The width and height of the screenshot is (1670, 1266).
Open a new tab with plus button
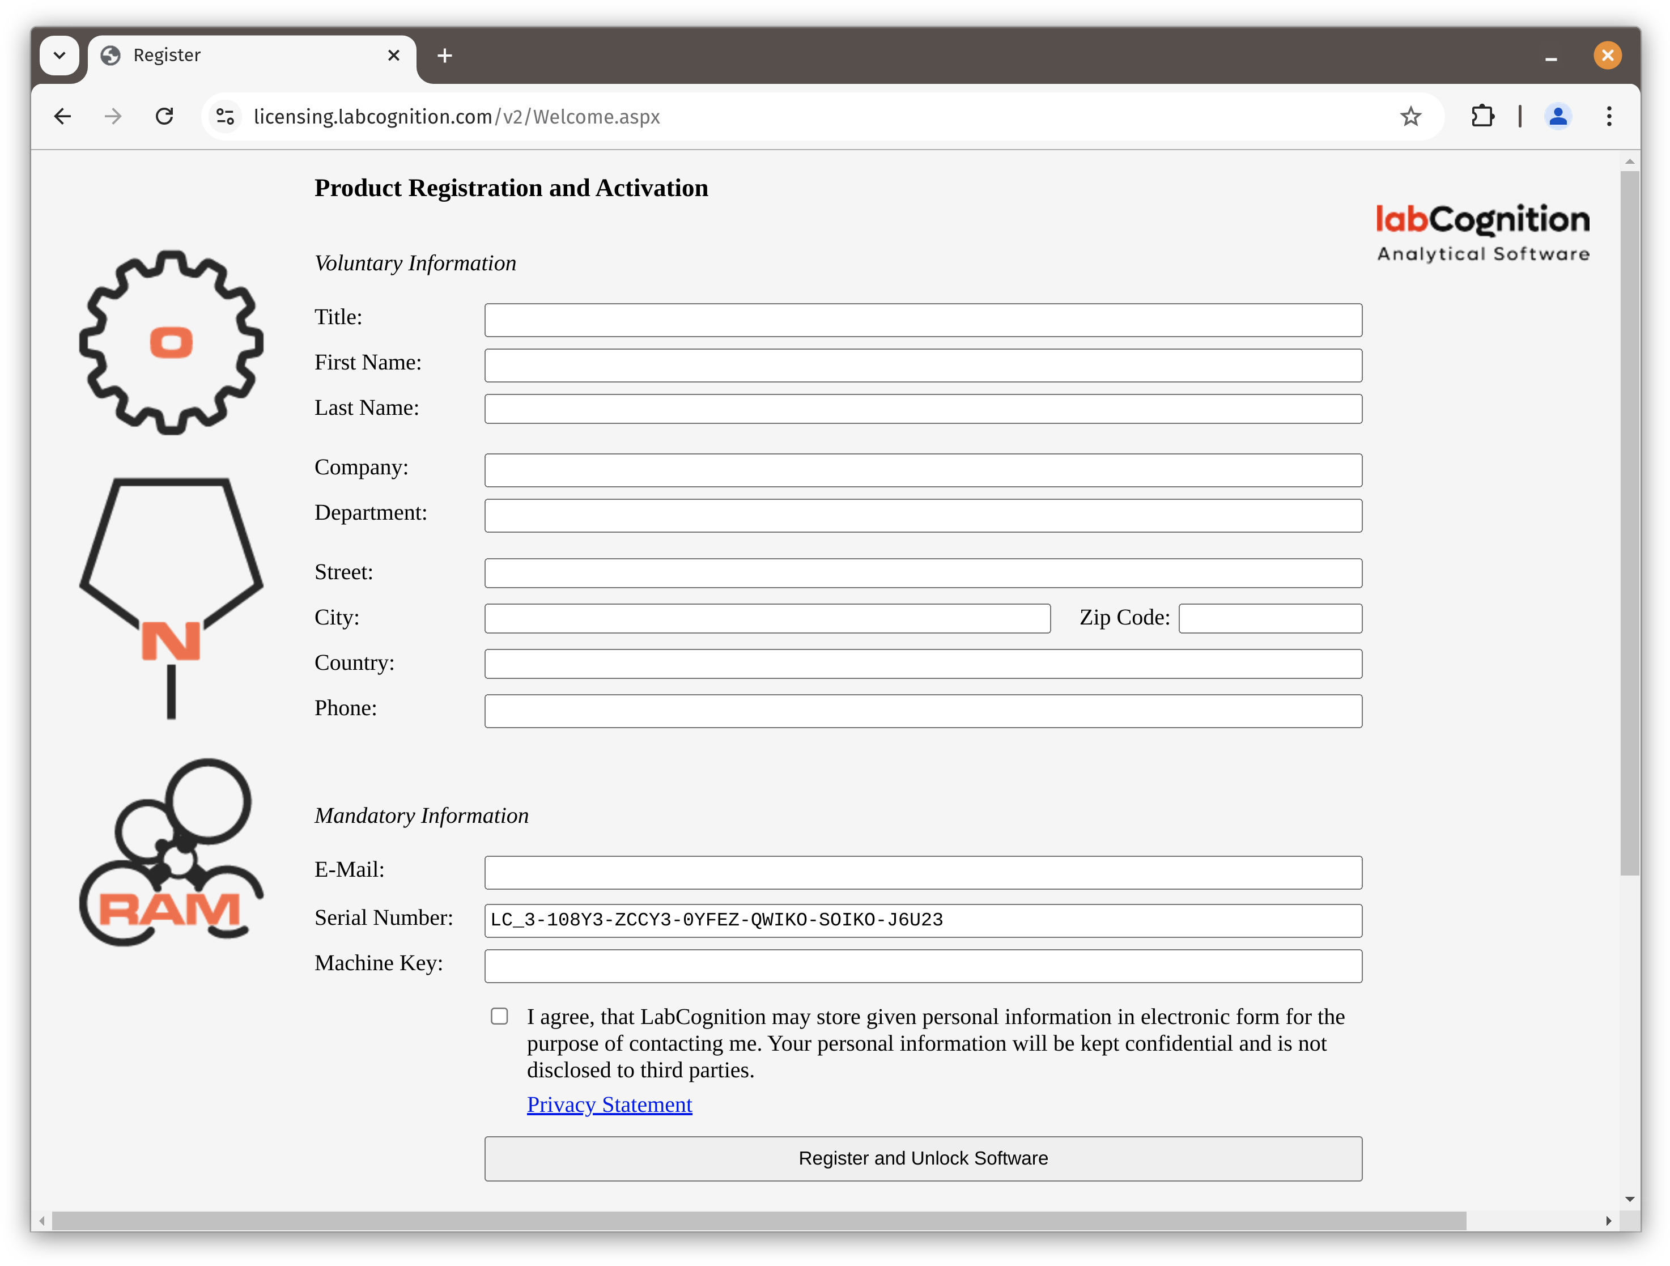(445, 55)
